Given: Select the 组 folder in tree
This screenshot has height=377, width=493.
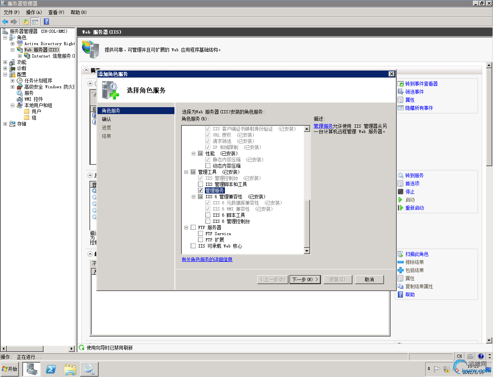Looking at the screenshot, I should coord(34,118).
